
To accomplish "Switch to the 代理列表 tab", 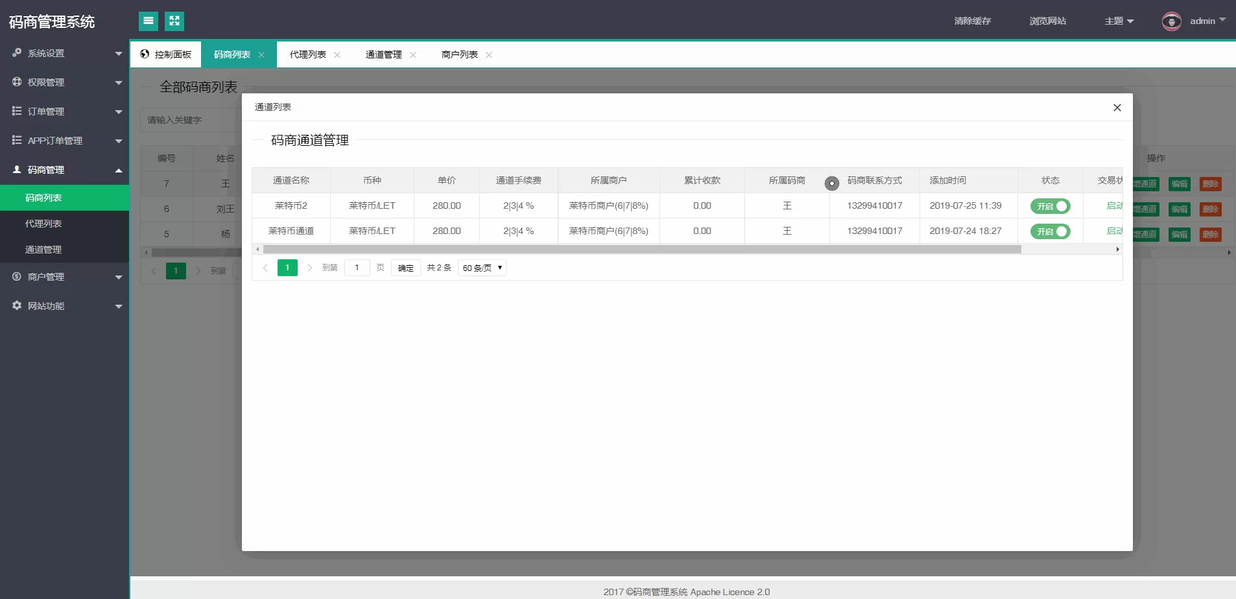I will tap(306, 54).
